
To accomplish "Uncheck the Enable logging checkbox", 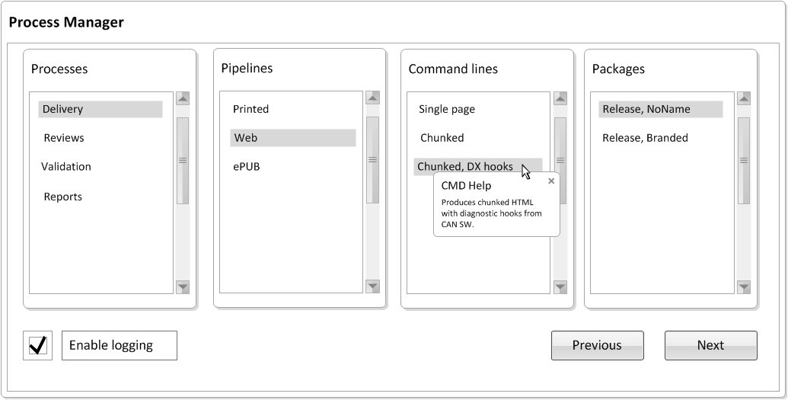I will point(38,345).
